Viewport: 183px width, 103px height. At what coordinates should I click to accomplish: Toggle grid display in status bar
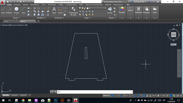coord(112,96)
